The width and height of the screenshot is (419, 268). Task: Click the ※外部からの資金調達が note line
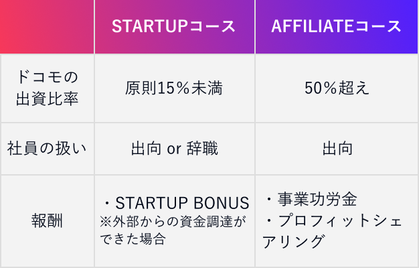click(x=172, y=220)
